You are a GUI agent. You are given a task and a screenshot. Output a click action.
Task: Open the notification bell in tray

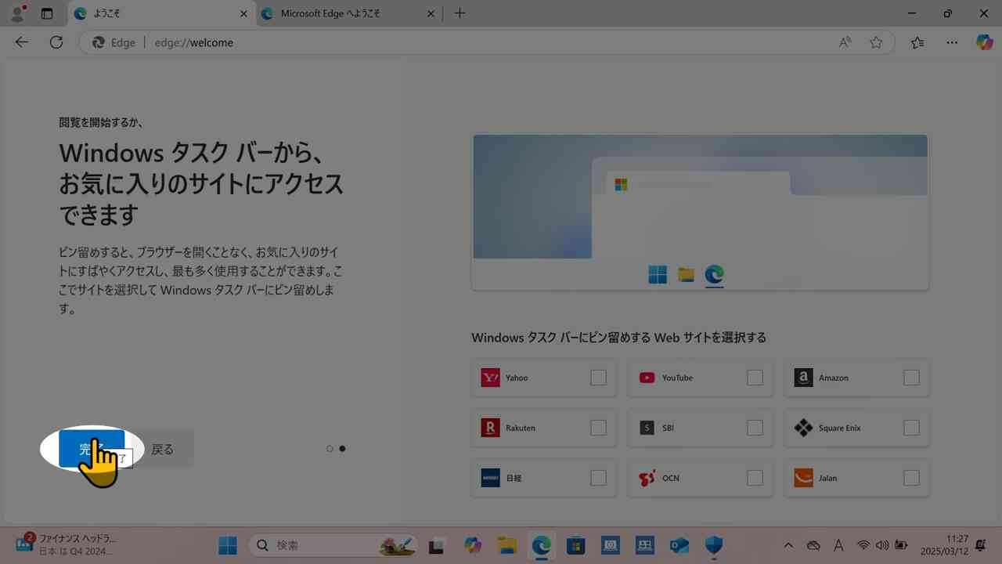coord(981,545)
